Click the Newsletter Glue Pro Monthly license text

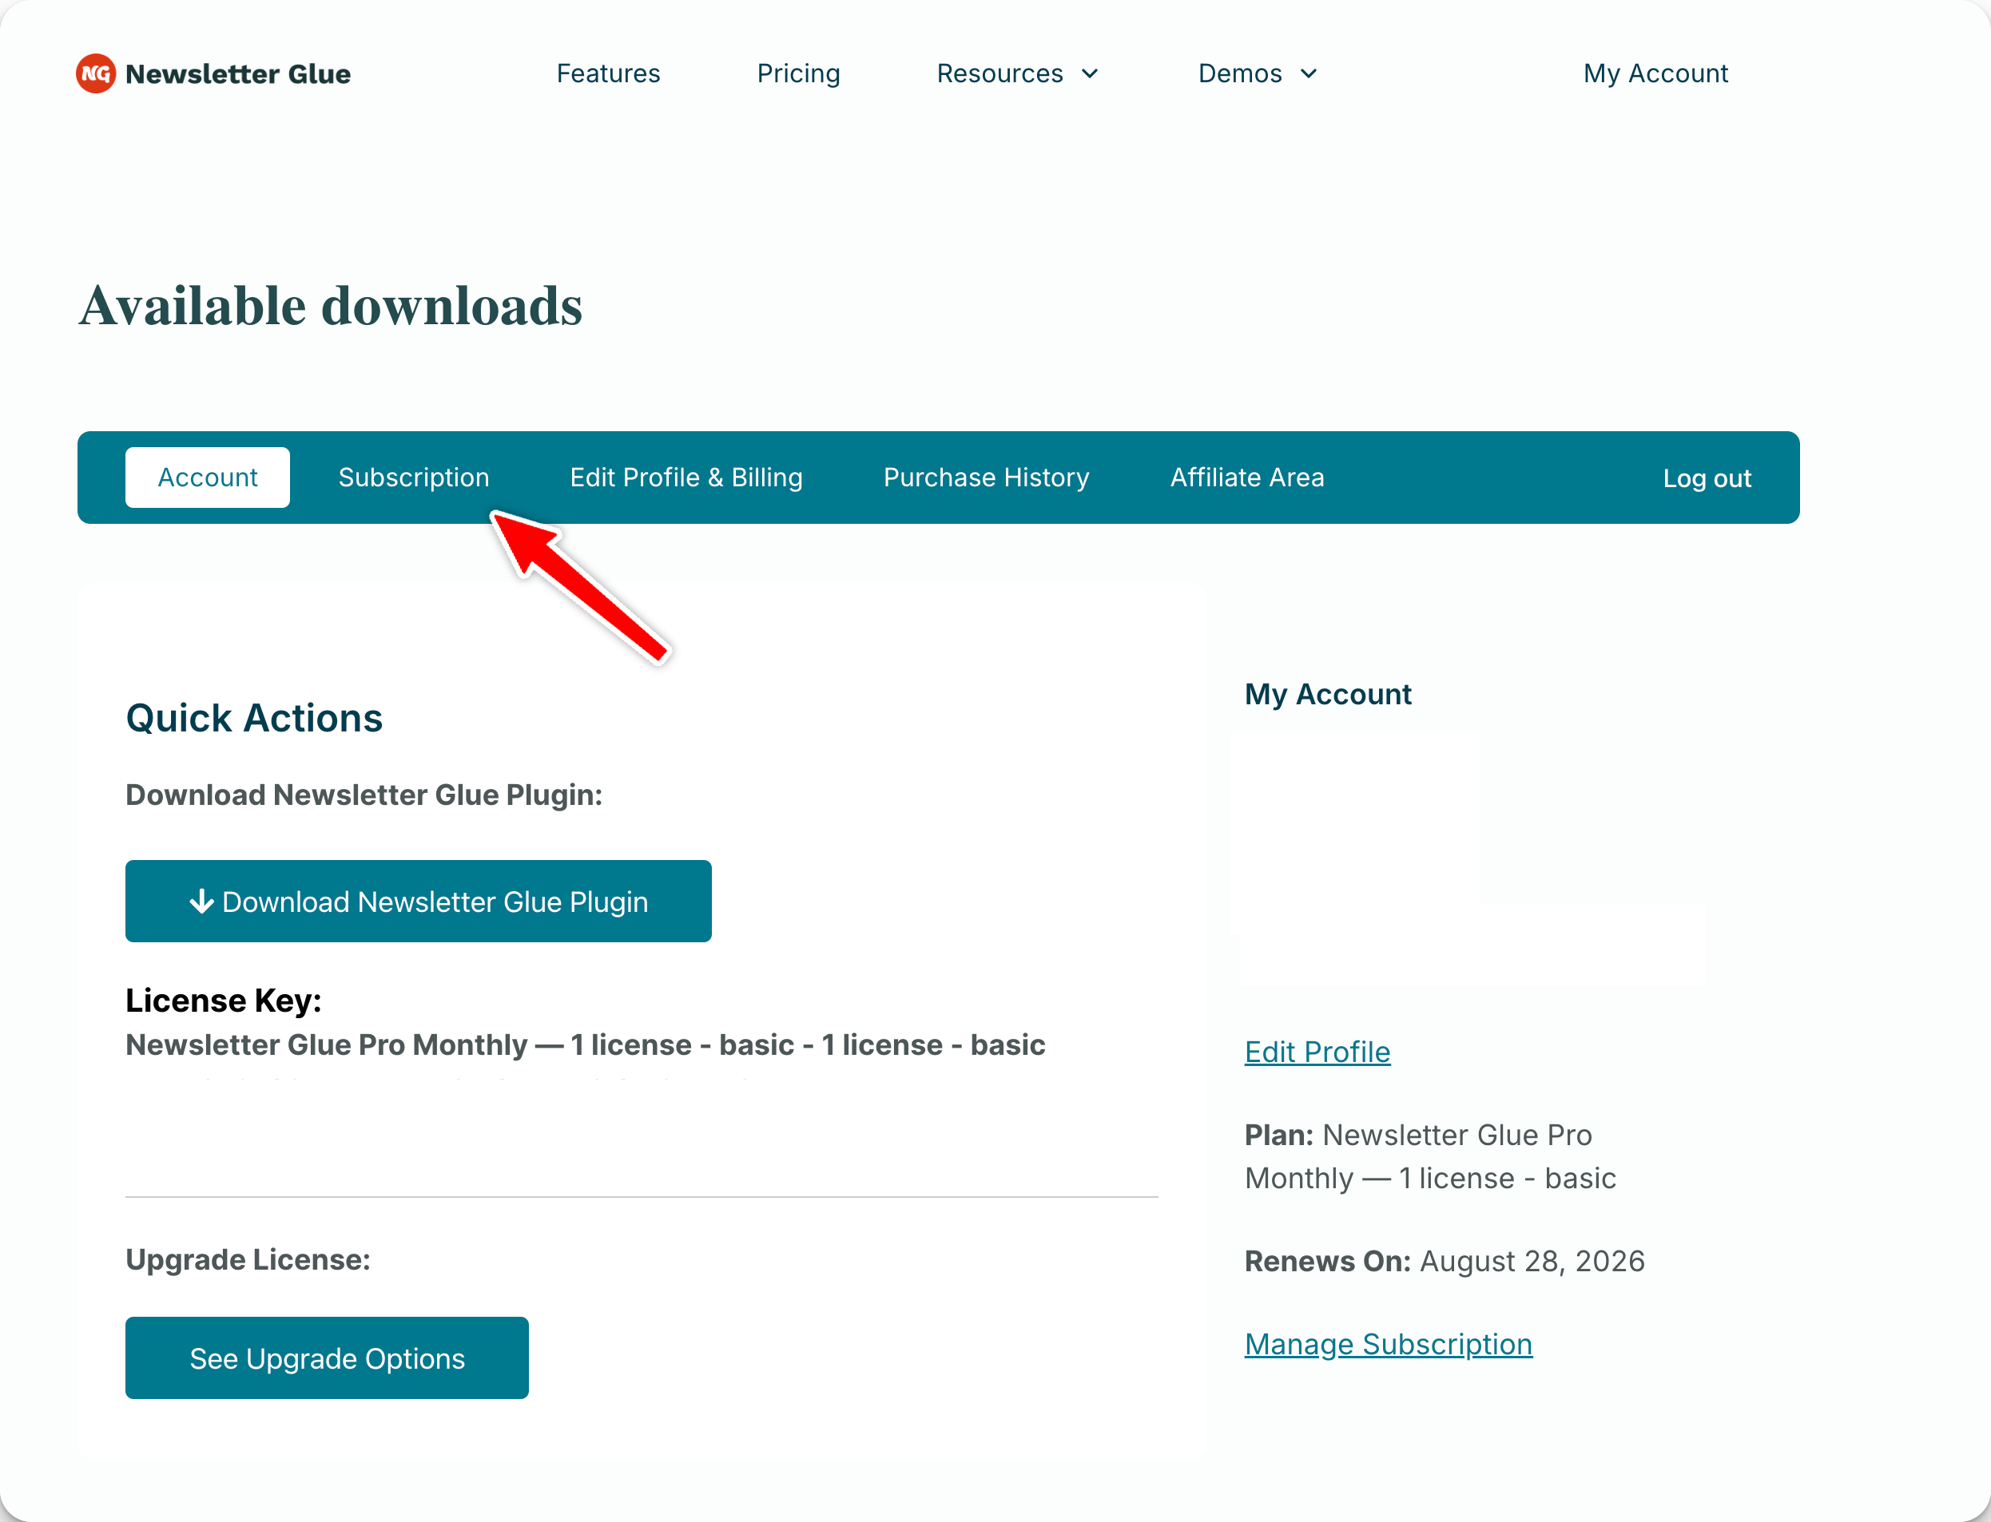pyautogui.click(x=585, y=1044)
